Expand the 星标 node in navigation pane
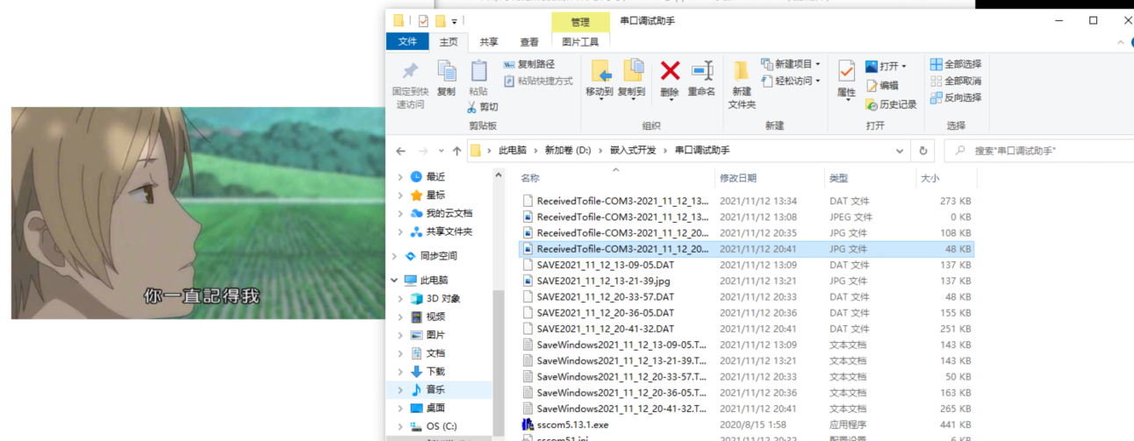 click(401, 195)
